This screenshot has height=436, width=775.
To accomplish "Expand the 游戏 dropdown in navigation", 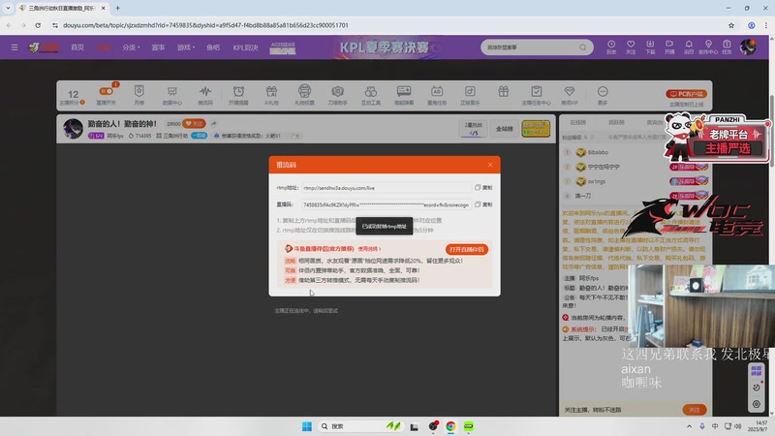I will tap(186, 47).
